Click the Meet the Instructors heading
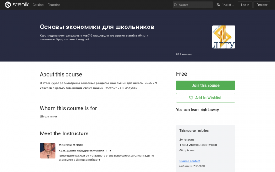The image size is (275, 172). tap(64, 133)
